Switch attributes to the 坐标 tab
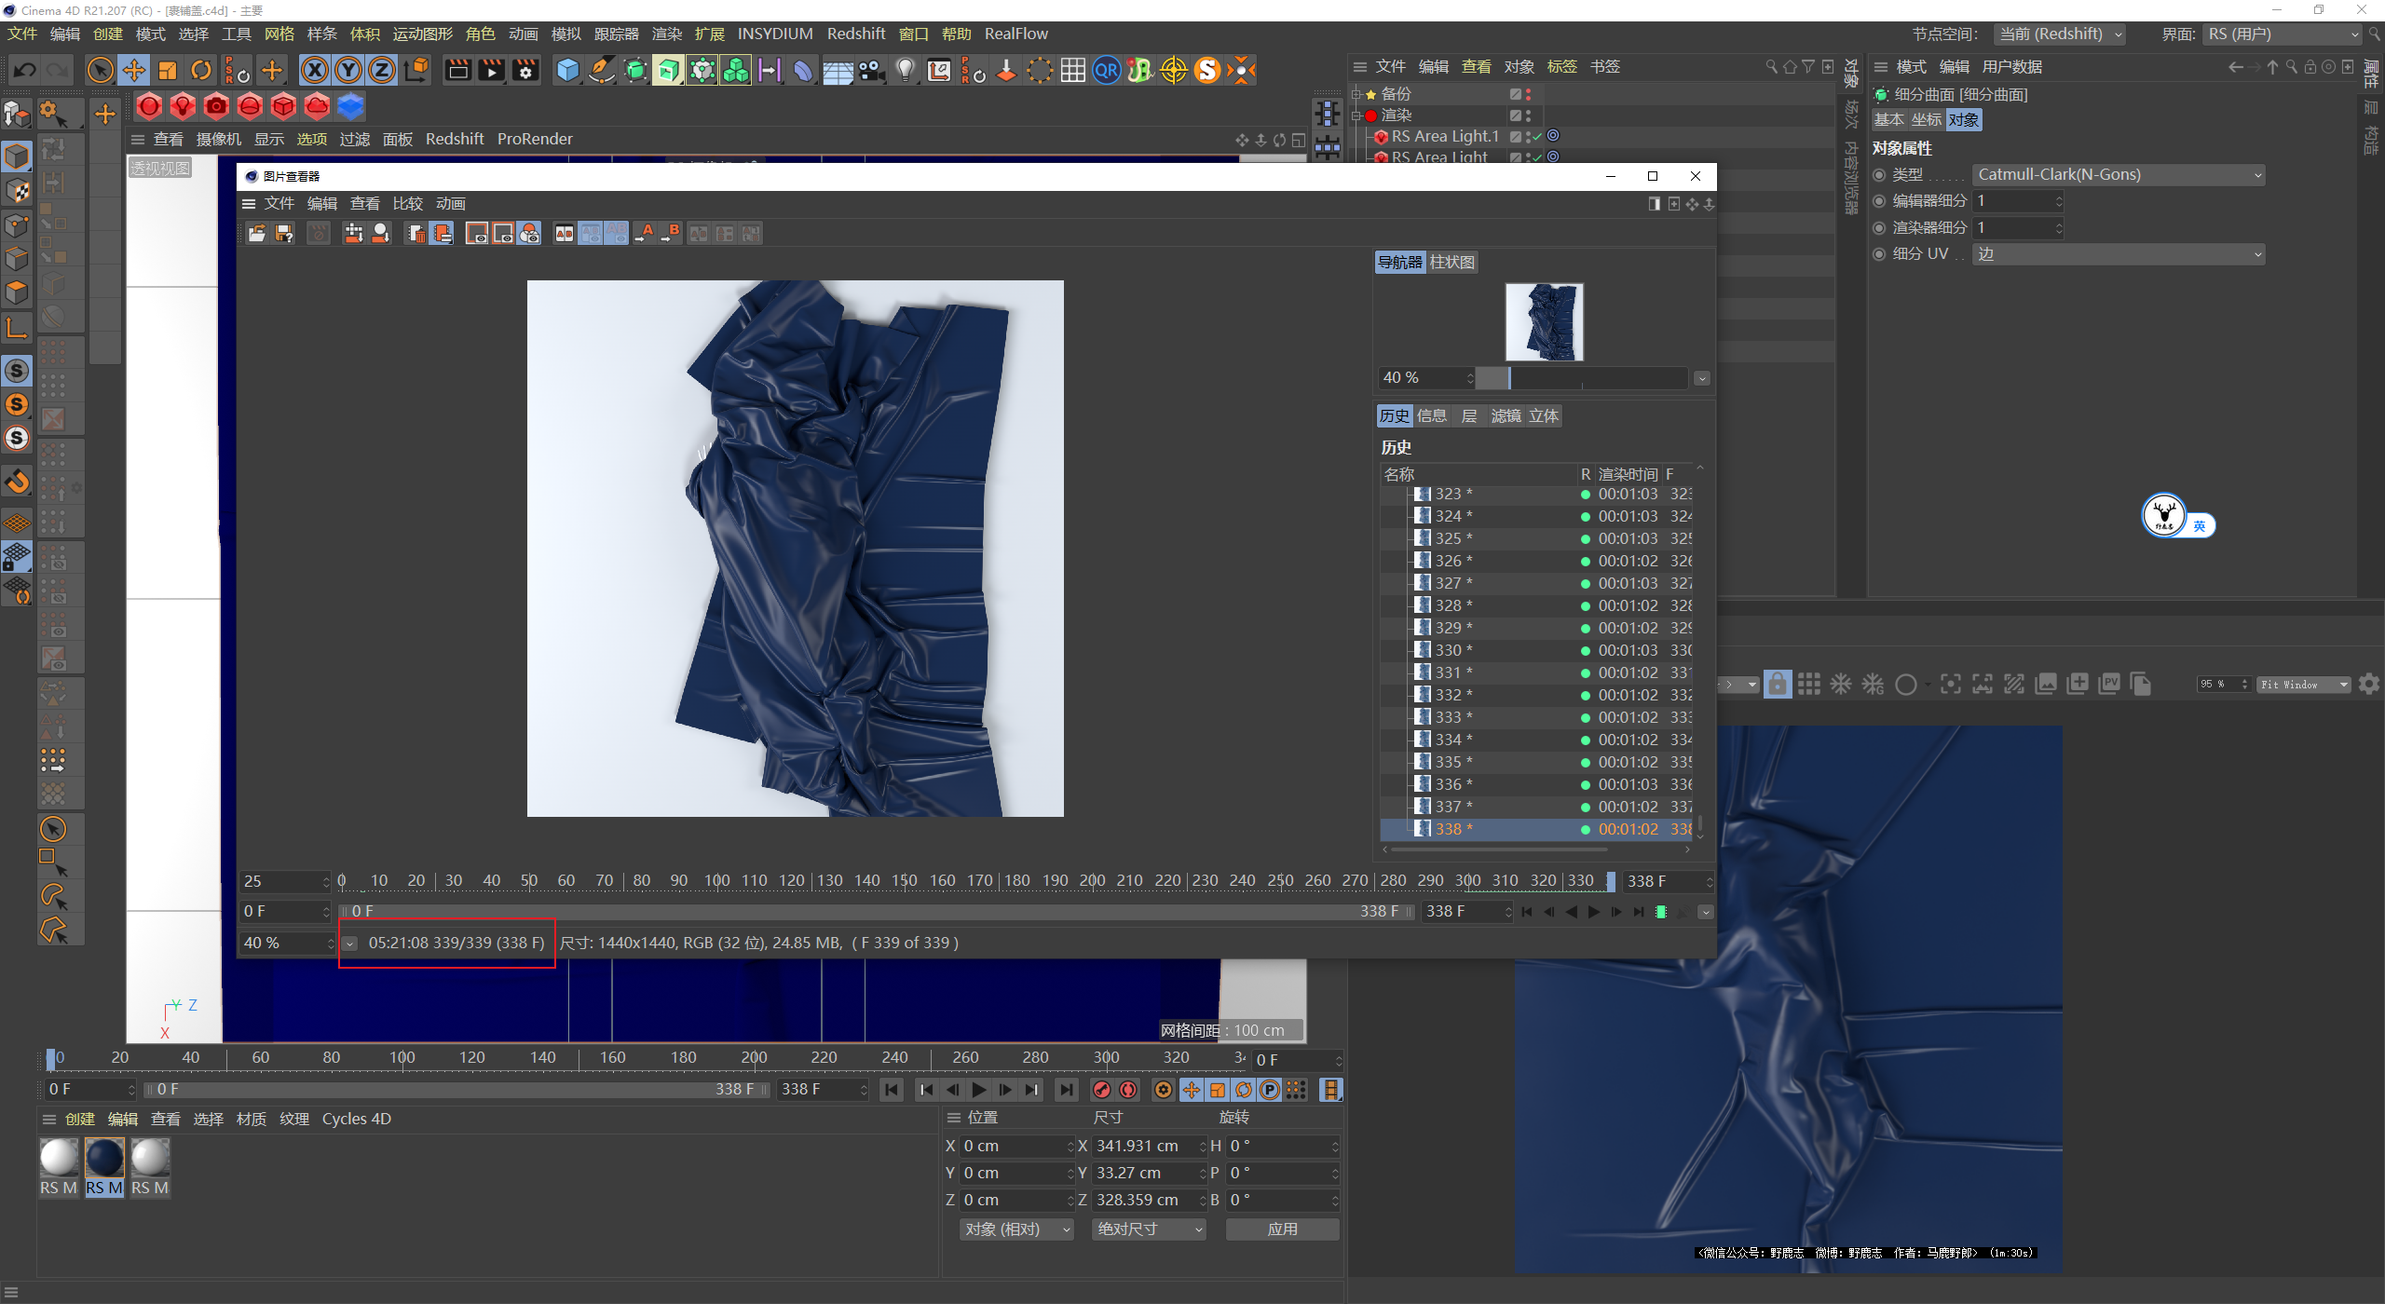The image size is (2385, 1304). tap(1926, 120)
